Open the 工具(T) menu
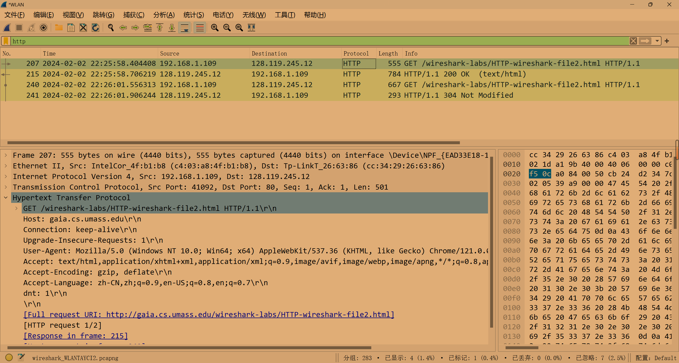Viewport: 679px width, 363px height. click(285, 15)
